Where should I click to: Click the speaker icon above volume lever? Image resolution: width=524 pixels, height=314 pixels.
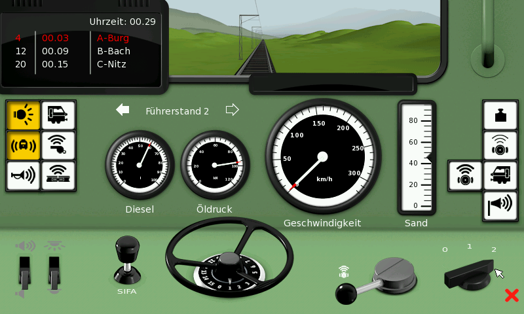(25, 246)
